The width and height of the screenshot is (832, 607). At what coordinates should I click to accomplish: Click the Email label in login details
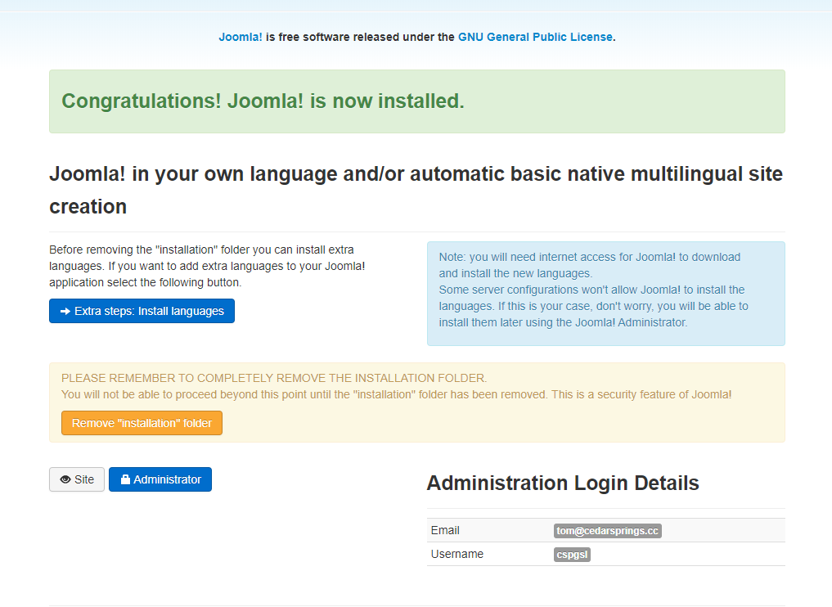[x=445, y=530]
